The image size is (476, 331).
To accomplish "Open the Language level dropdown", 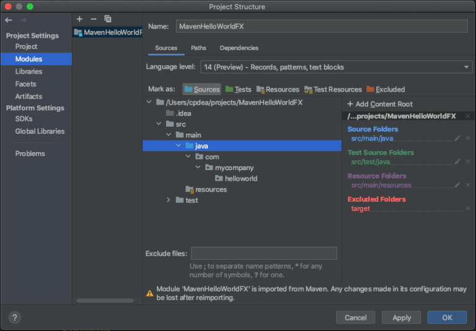I will pos(337,67).
